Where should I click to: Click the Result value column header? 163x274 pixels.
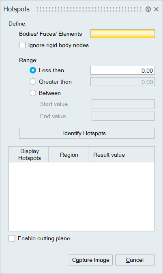coord(108,155)
